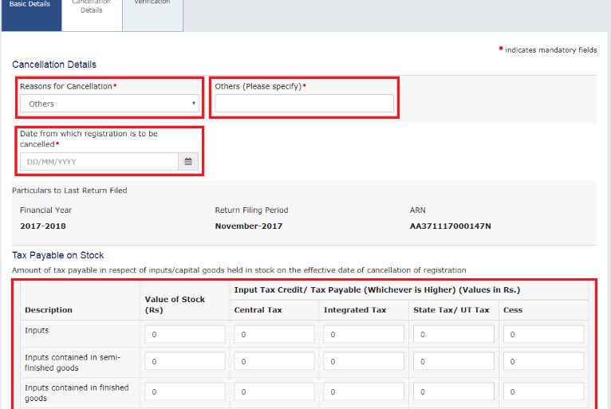Click Value of Stock for finished goods

184,391
